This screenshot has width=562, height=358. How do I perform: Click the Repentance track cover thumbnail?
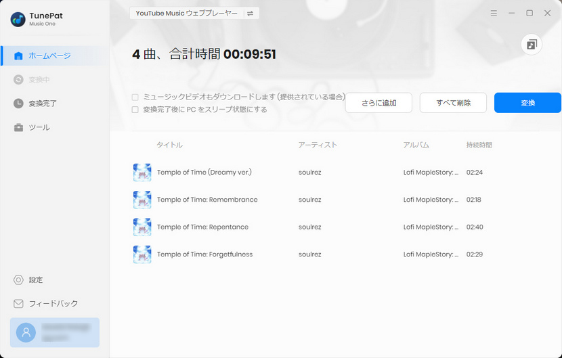click(x=142, y=227)
